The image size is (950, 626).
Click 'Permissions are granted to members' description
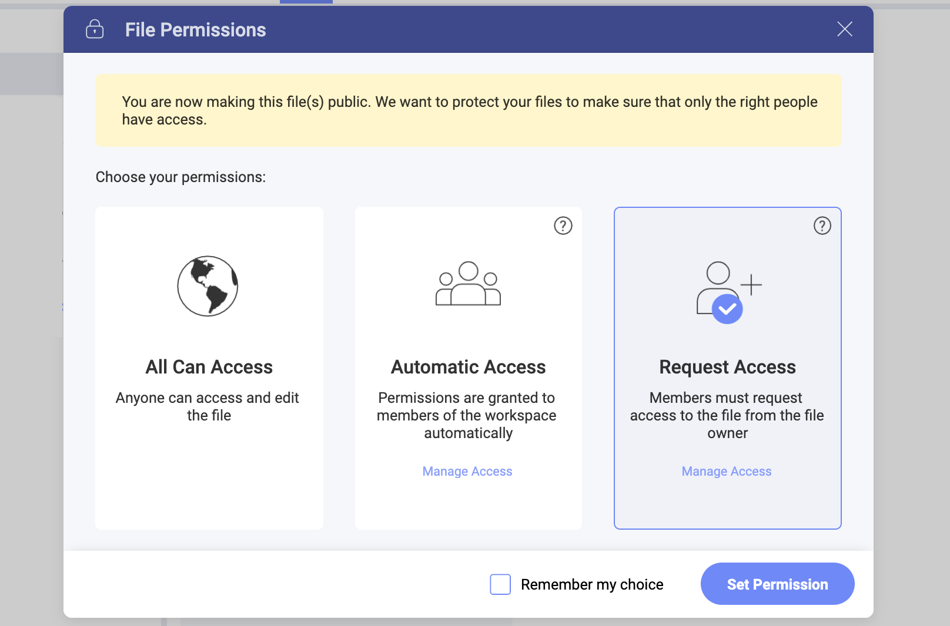click(x=467, y=415)
